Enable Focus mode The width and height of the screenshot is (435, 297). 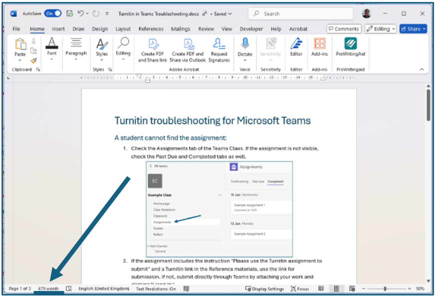(300, 289)
